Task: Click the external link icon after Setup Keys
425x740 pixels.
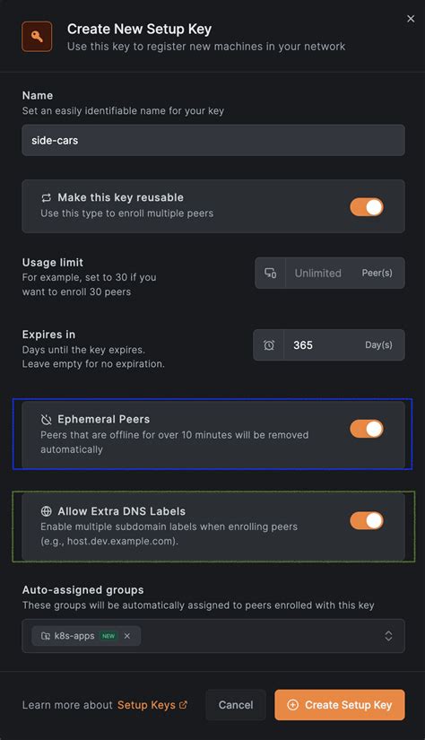Action: click(x=184, y=705)
